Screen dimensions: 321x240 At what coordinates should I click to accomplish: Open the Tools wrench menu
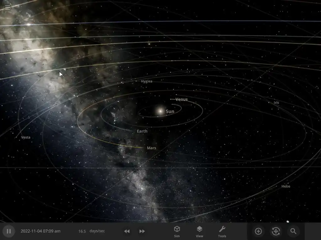click(x=222, y=232)
